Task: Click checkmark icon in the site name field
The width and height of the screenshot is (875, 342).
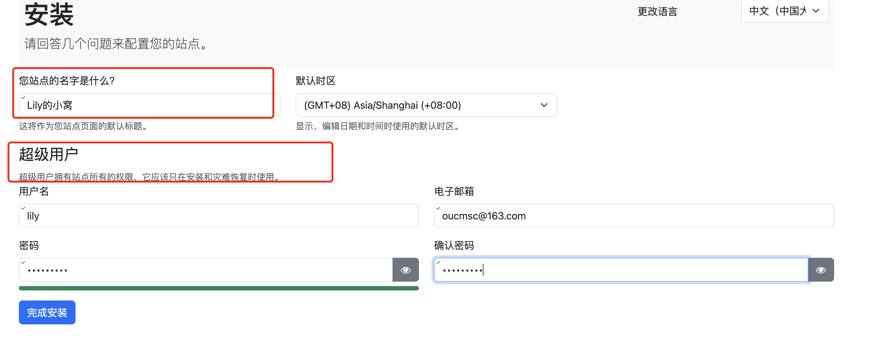Action: pos(24,97)
